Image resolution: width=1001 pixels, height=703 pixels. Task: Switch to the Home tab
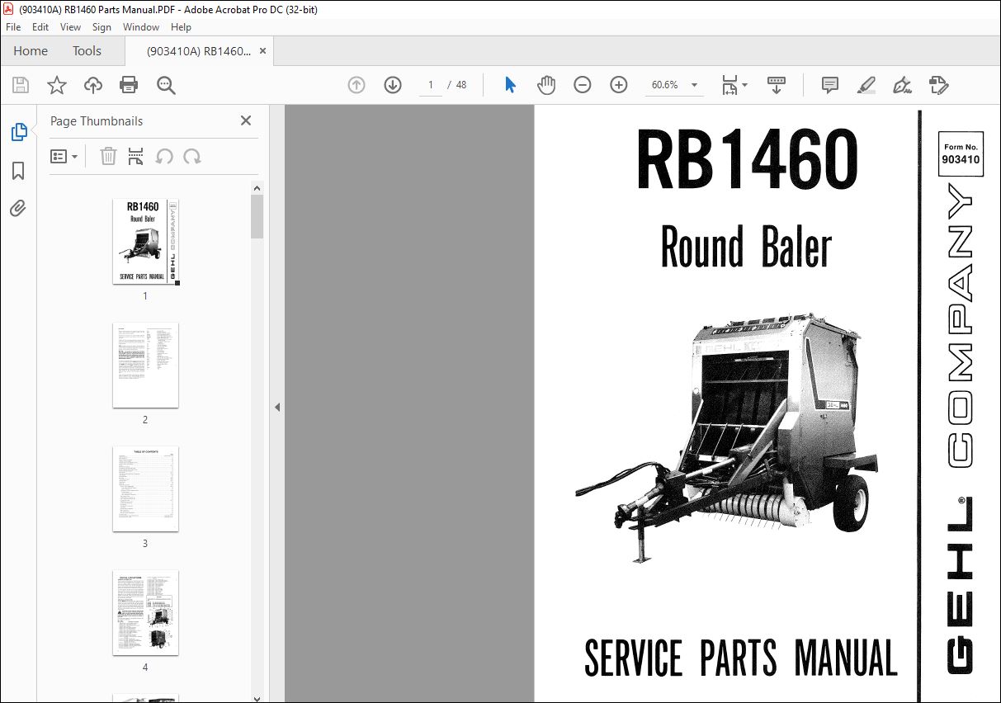tap(31, 51)
